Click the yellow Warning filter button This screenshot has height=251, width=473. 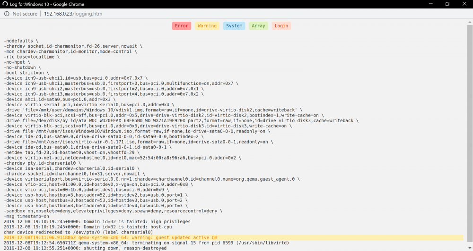coord(207,26)
